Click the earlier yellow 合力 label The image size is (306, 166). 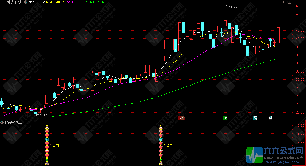coord(56,145)
